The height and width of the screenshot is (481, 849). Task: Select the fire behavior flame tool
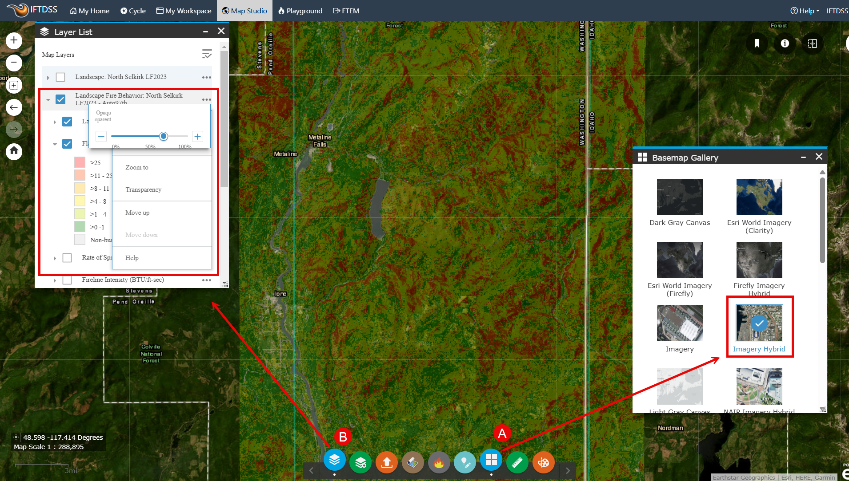439,462
